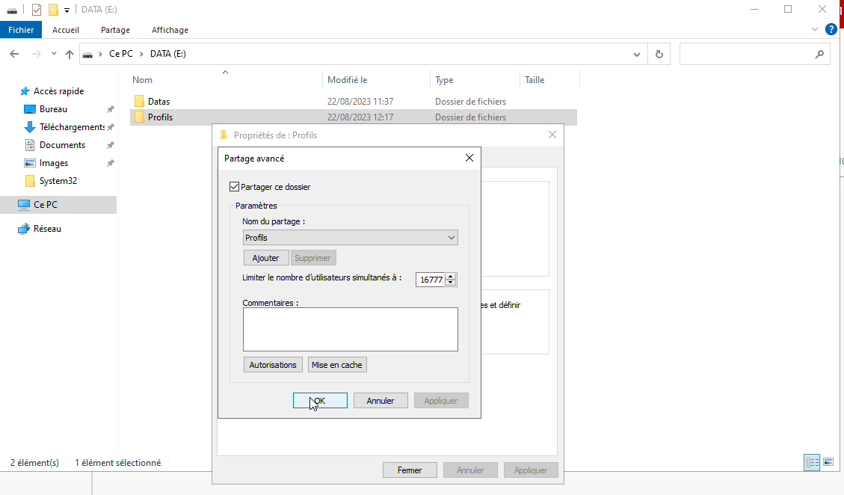Click inside the Commentaires text box

click(x=350, y=329)
